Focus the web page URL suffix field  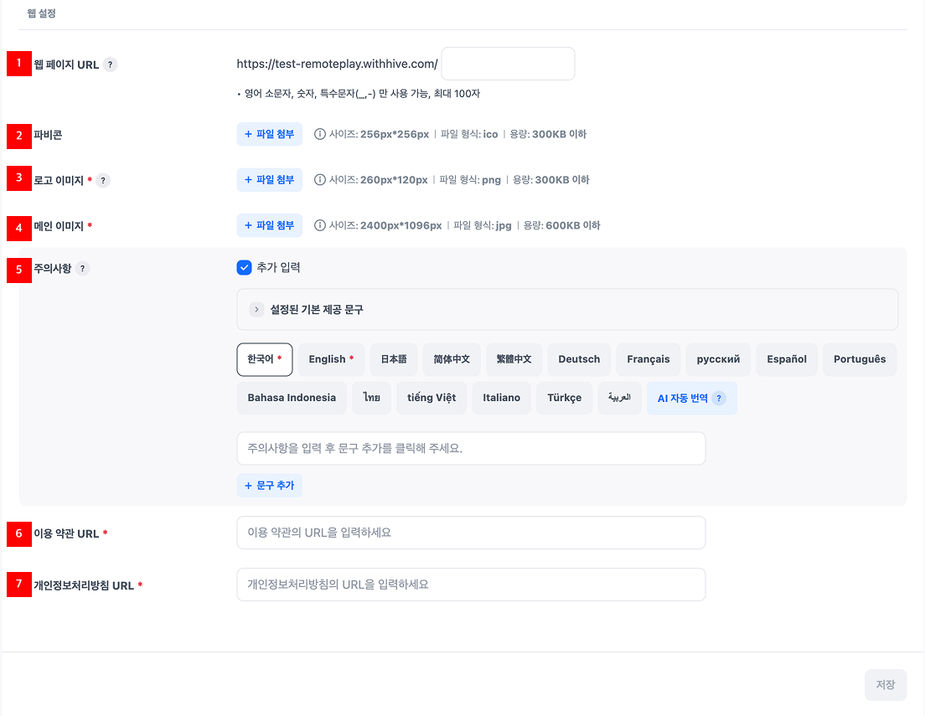point(508,64)
